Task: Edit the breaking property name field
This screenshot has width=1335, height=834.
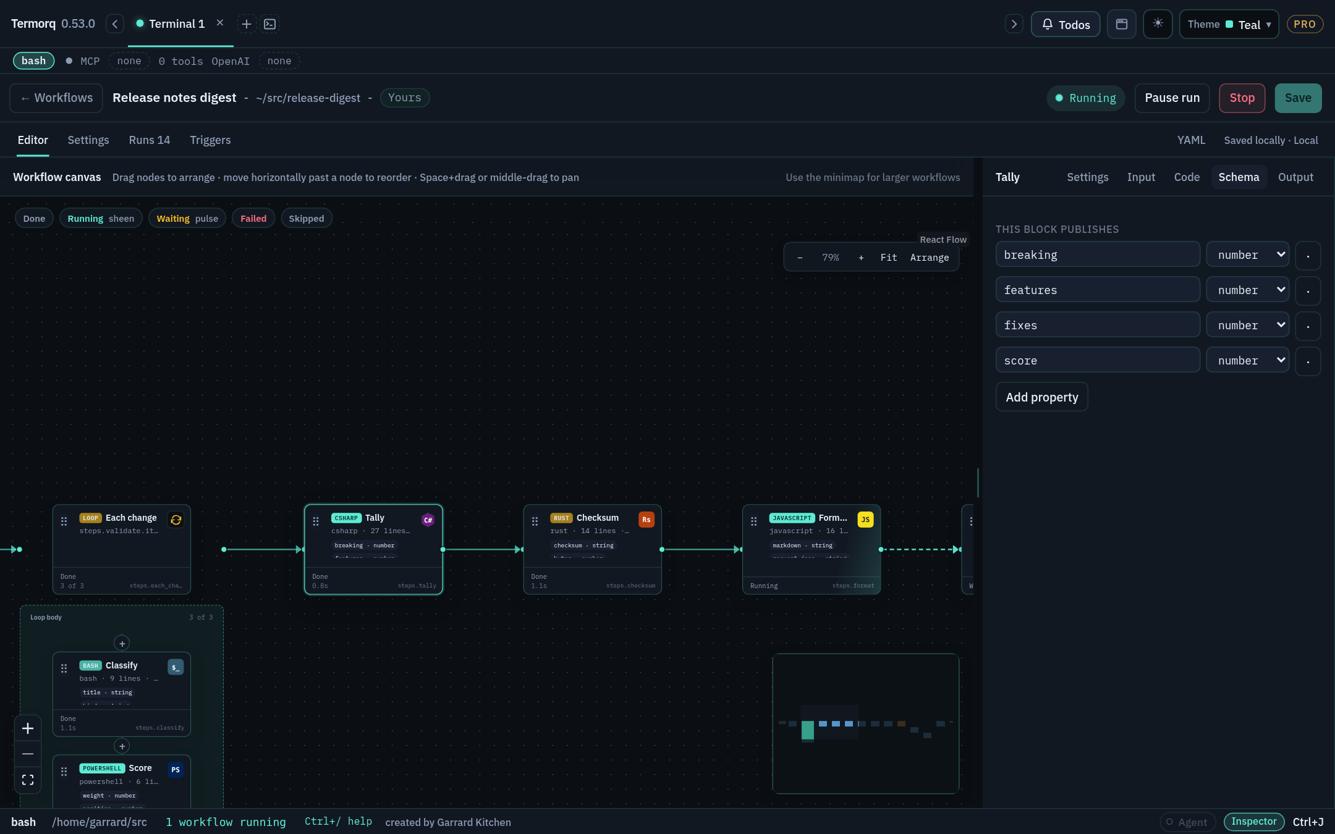Action: [1098, 255]
